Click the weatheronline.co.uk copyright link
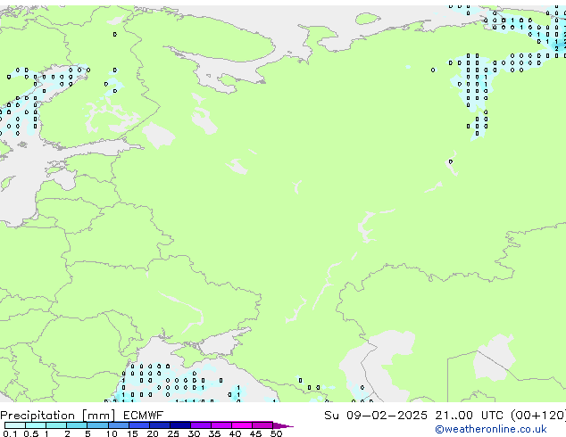This screenshot has width=566, height=437. click(x=490, y=429)
